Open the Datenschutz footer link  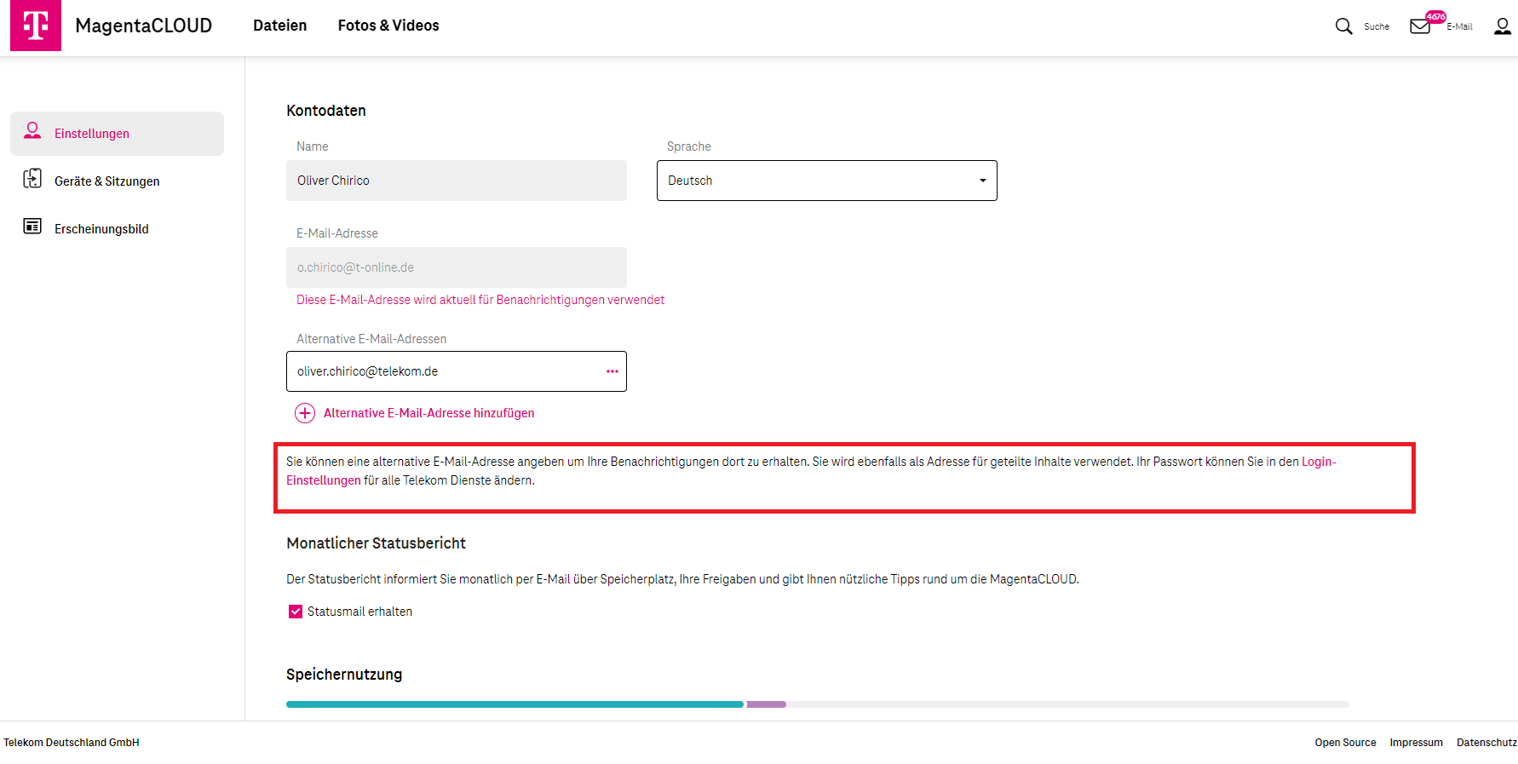[1486, 743]
